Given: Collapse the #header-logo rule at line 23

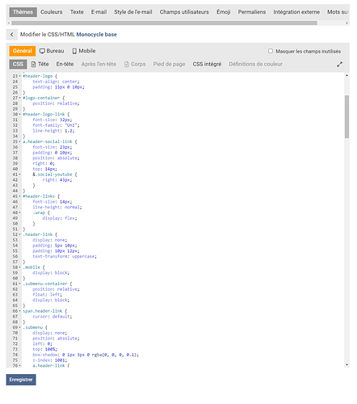Looking at the screenshot, I should [x=19, y=76].
